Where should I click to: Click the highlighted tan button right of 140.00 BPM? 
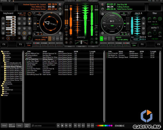point(50,39)
